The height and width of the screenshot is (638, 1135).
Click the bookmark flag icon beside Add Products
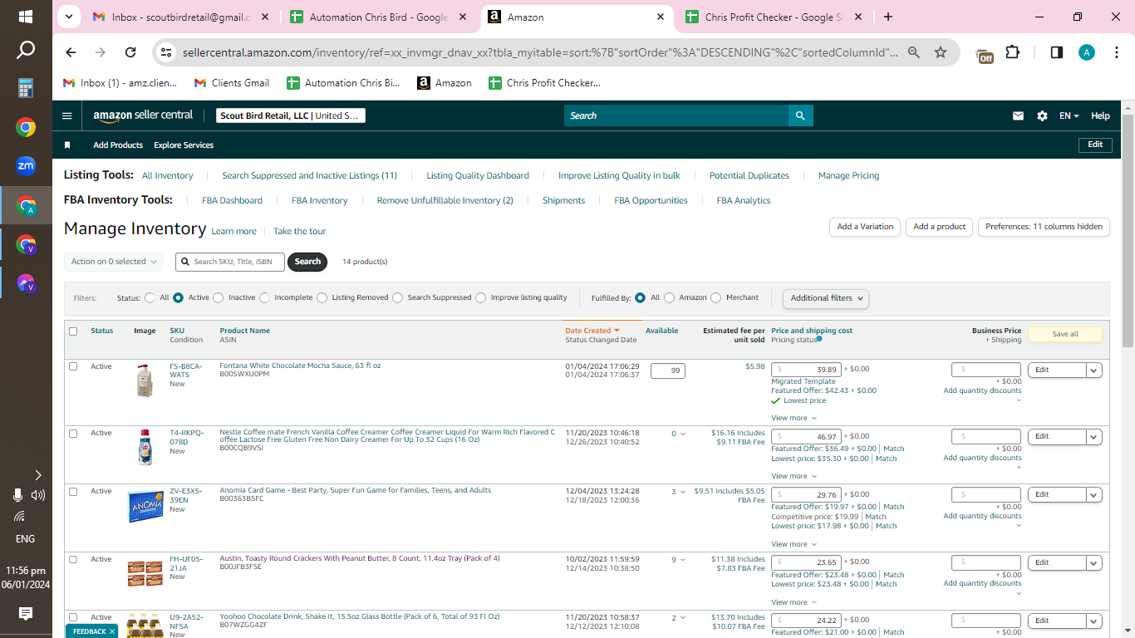point(67,145)
